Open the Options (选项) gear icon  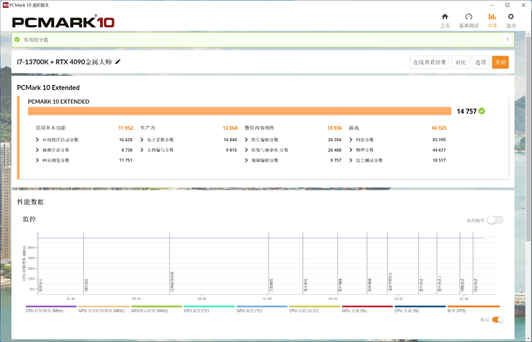click(511, 17)
